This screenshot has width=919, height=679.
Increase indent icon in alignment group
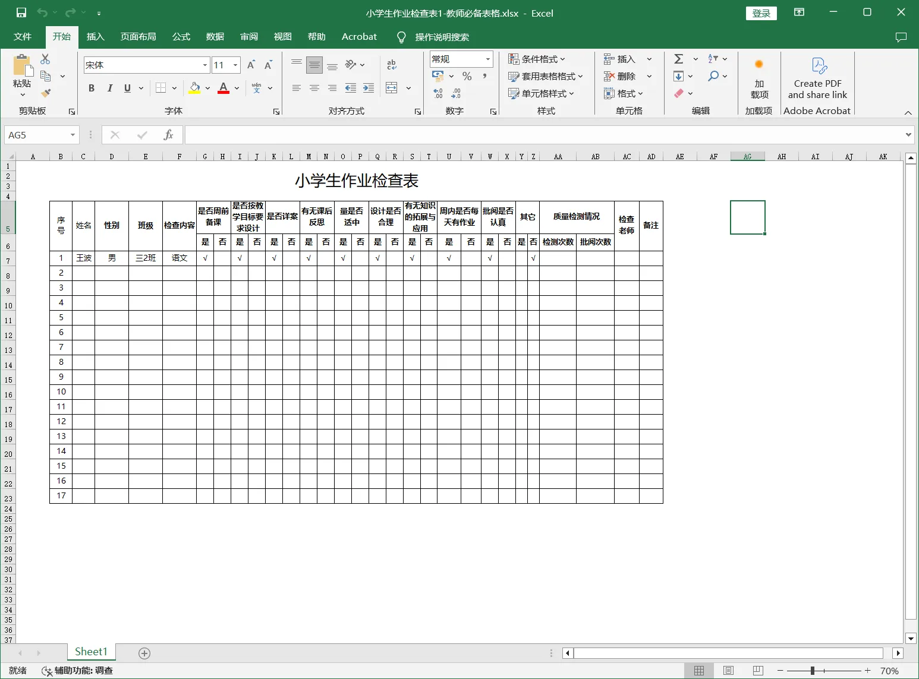[x=369, y=88]
